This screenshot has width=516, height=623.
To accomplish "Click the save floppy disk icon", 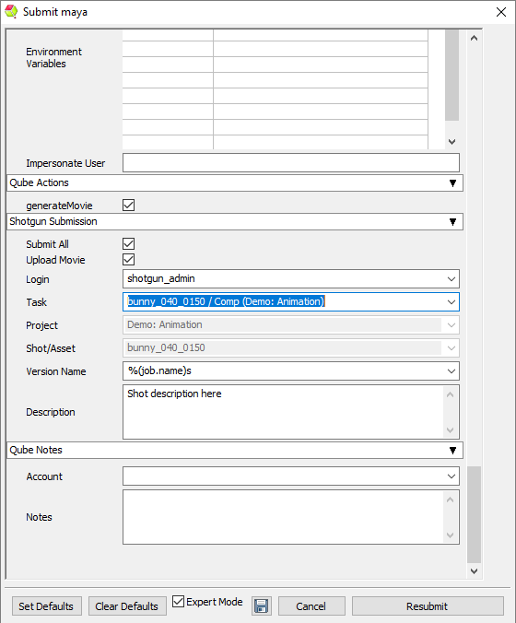I will 262,605.
